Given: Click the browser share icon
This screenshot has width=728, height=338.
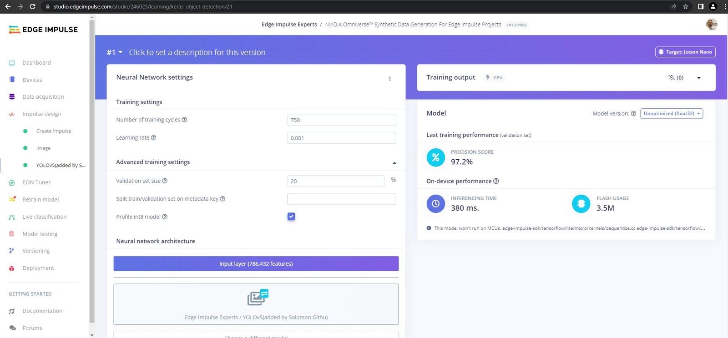Looking at the screenshot, I should pos(673,6).
